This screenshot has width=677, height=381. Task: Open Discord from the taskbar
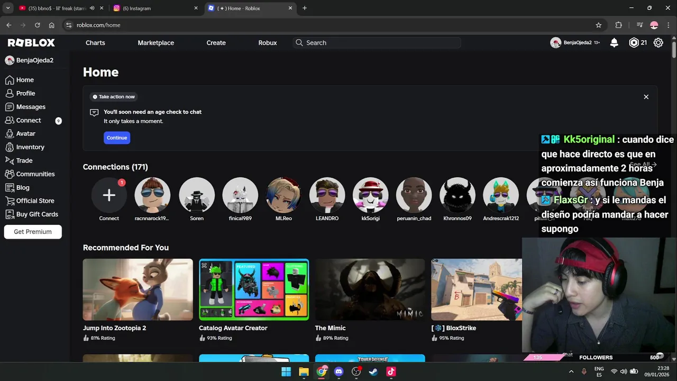338,371
